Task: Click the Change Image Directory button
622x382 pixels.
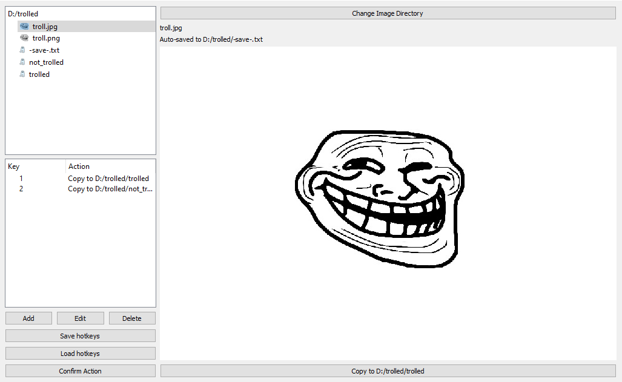Action: click(x=388, y=13)
